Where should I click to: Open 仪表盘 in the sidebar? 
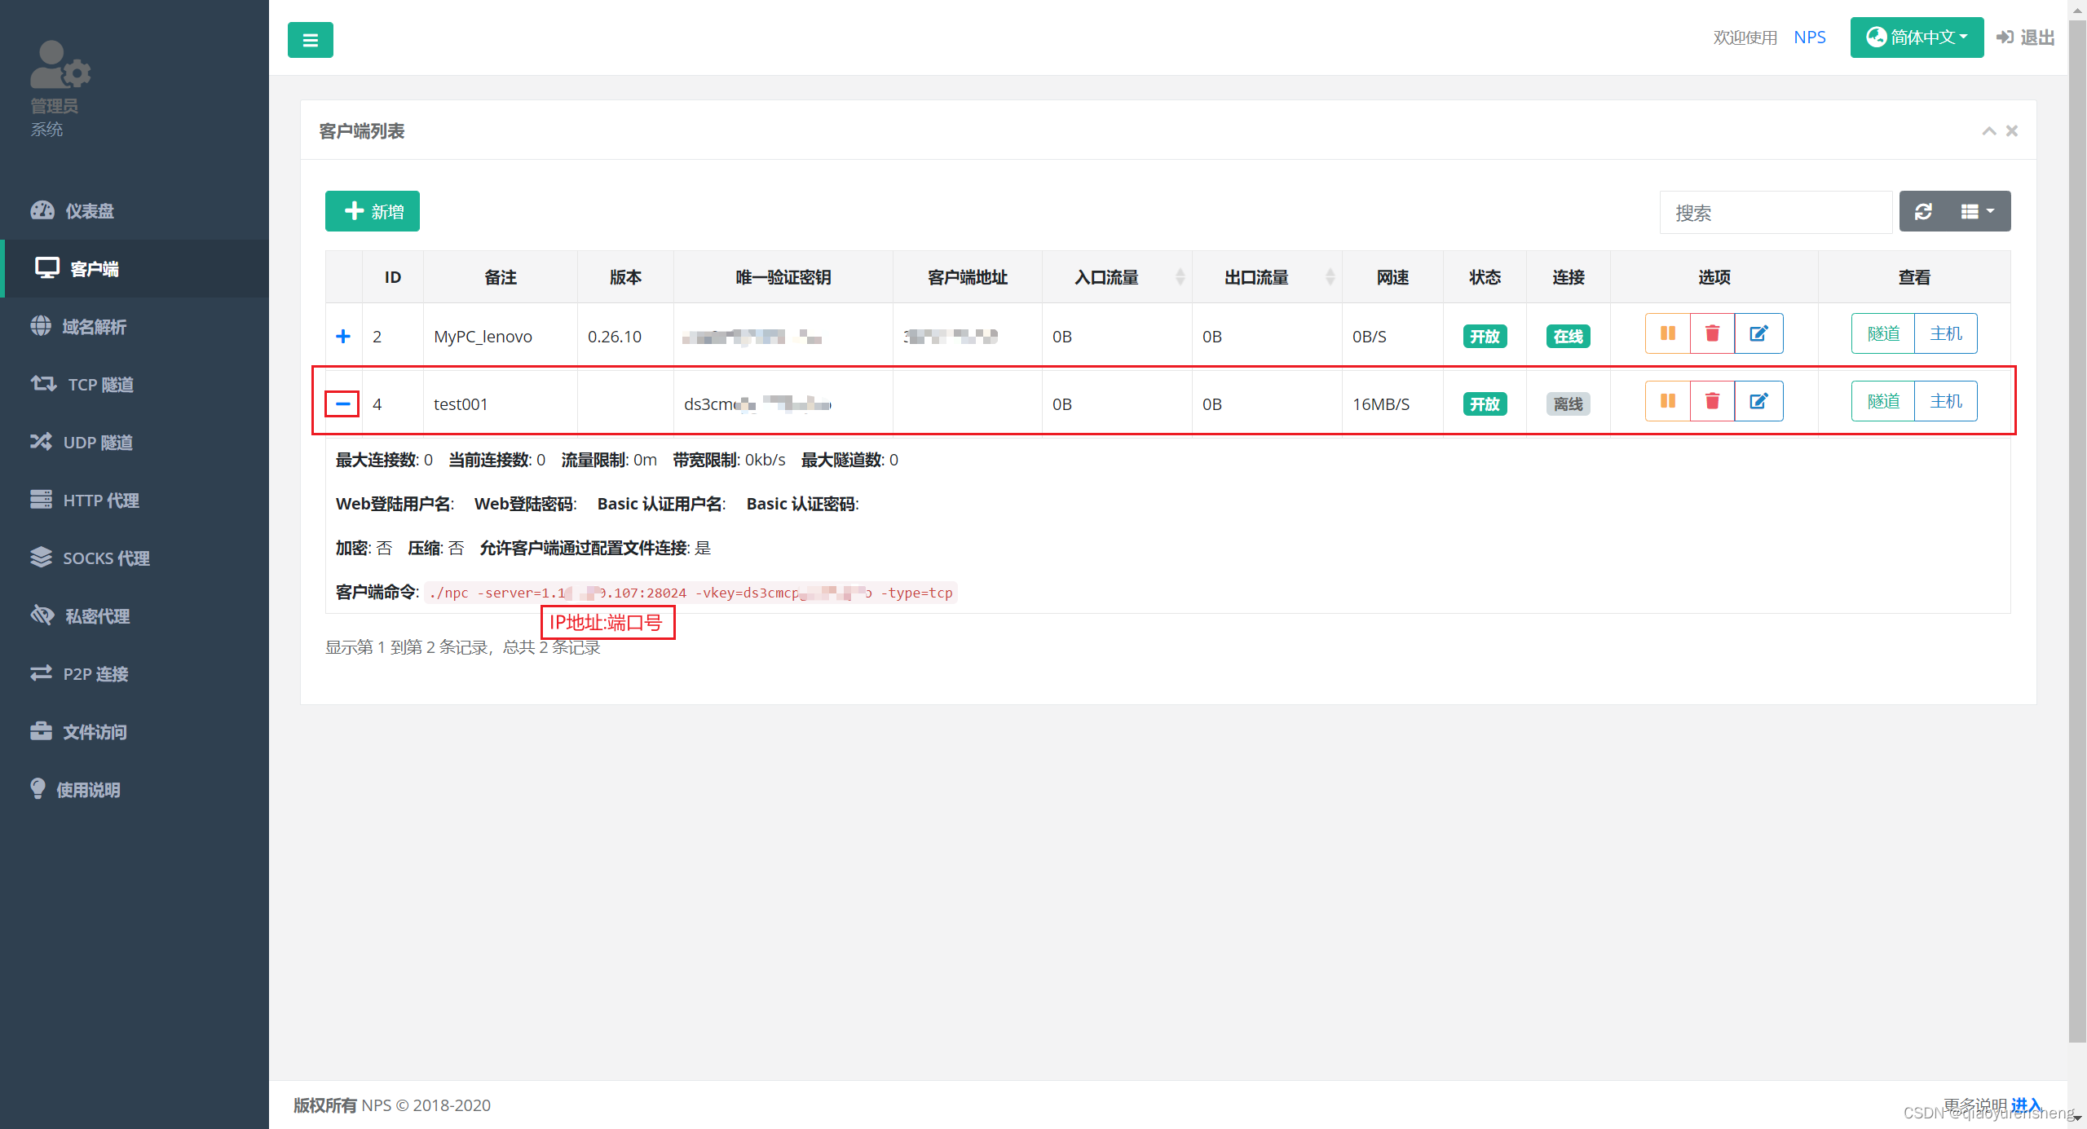tap(89, 211)
